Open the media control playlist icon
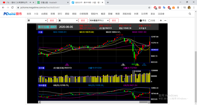Image resolution: width=197 pixels, height=105 pixels. pos(184,8)
